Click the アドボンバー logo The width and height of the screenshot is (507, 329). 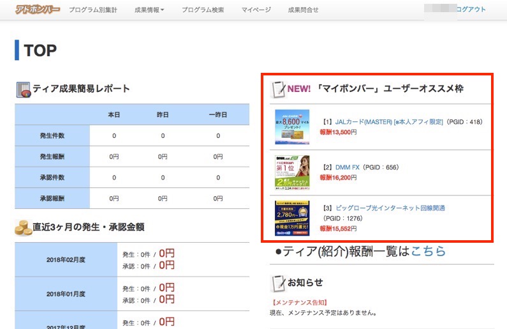[x=38, y=10]
